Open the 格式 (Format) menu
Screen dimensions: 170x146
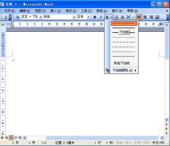(x=71, y=11)
